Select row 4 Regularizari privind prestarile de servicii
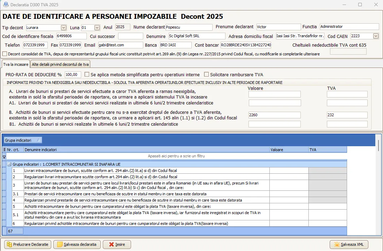This screenshot has height=251, width=383. [179, 200]
